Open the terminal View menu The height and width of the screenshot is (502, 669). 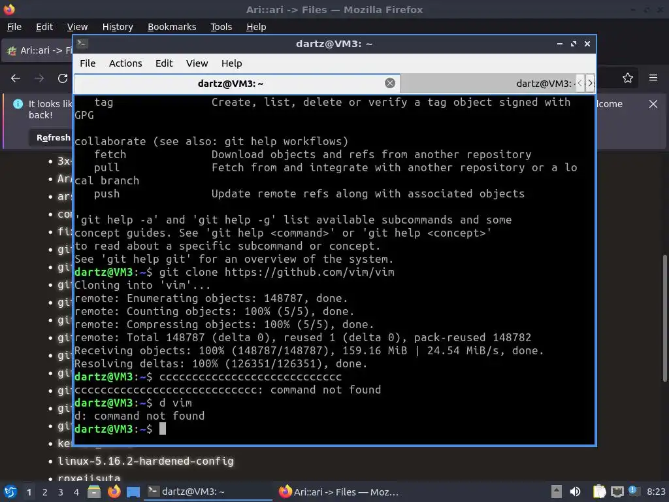click(x=197, y=63)
